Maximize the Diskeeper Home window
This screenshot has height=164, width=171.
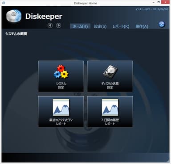[159, 2]
